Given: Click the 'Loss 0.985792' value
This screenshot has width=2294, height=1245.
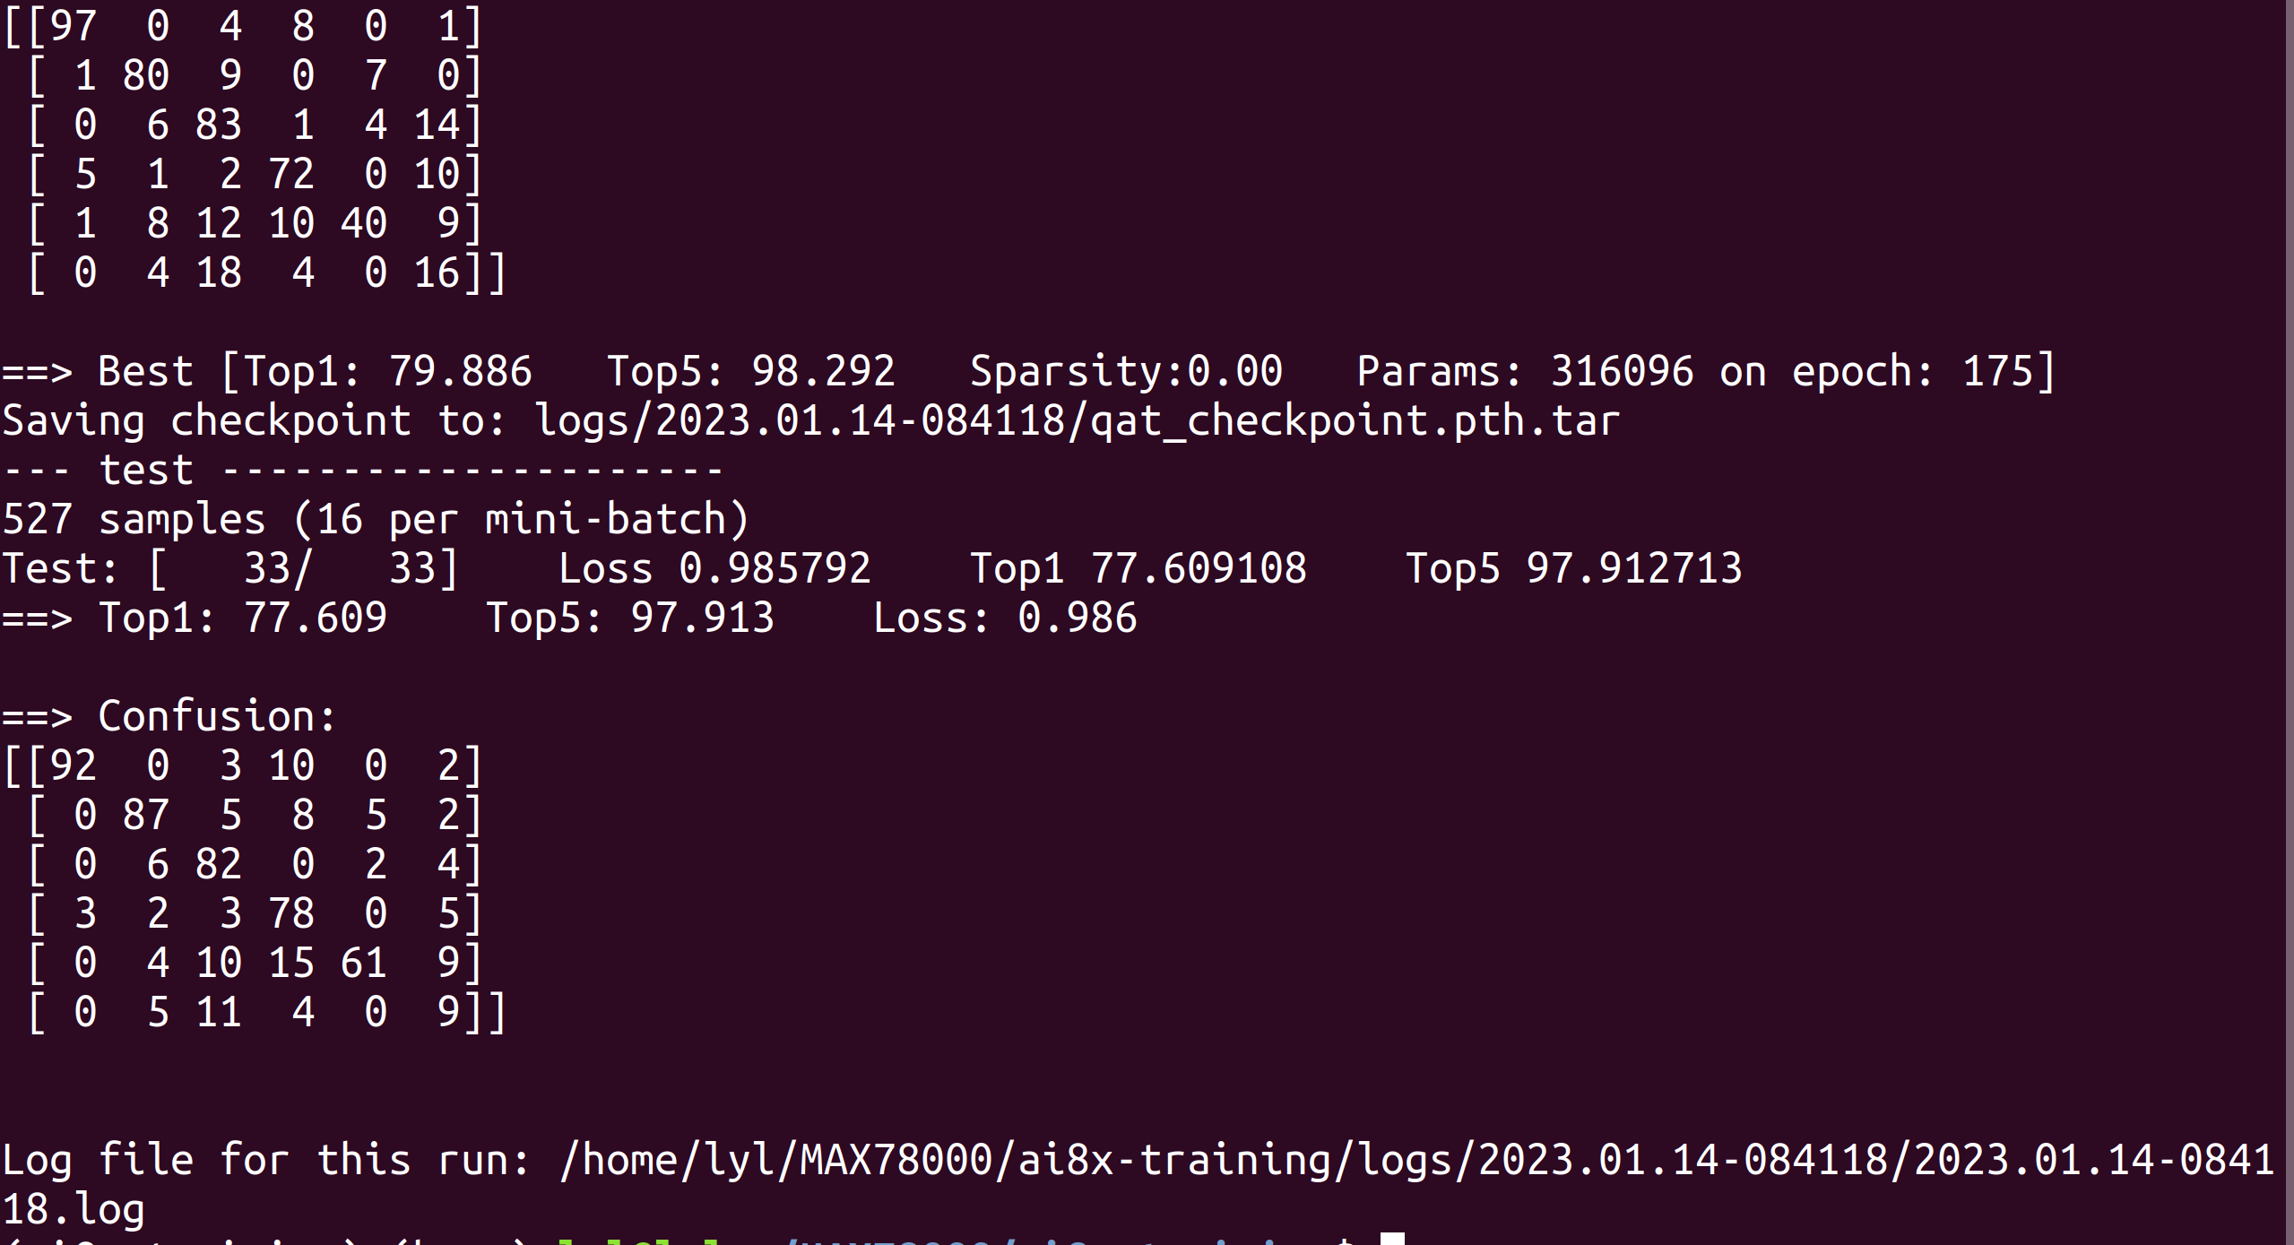Looking at the screenshot, I should click(714, 568).
